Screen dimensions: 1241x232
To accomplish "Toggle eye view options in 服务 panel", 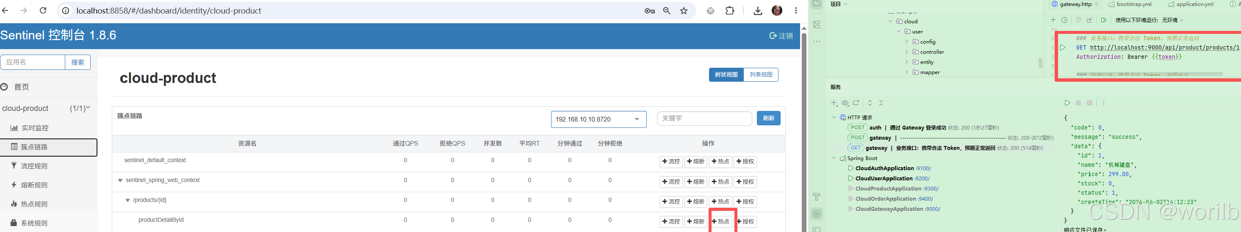I will click(x=845, y=103).
